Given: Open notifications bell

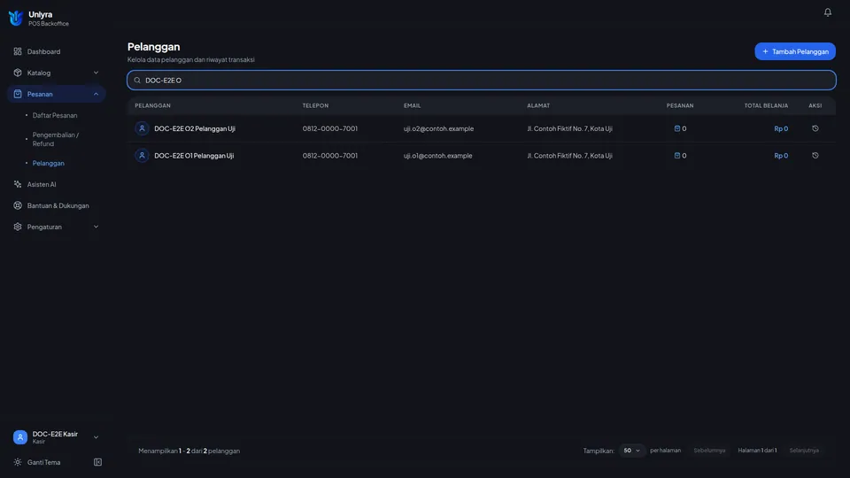Looking at the screenshot, I should [827, 12].
